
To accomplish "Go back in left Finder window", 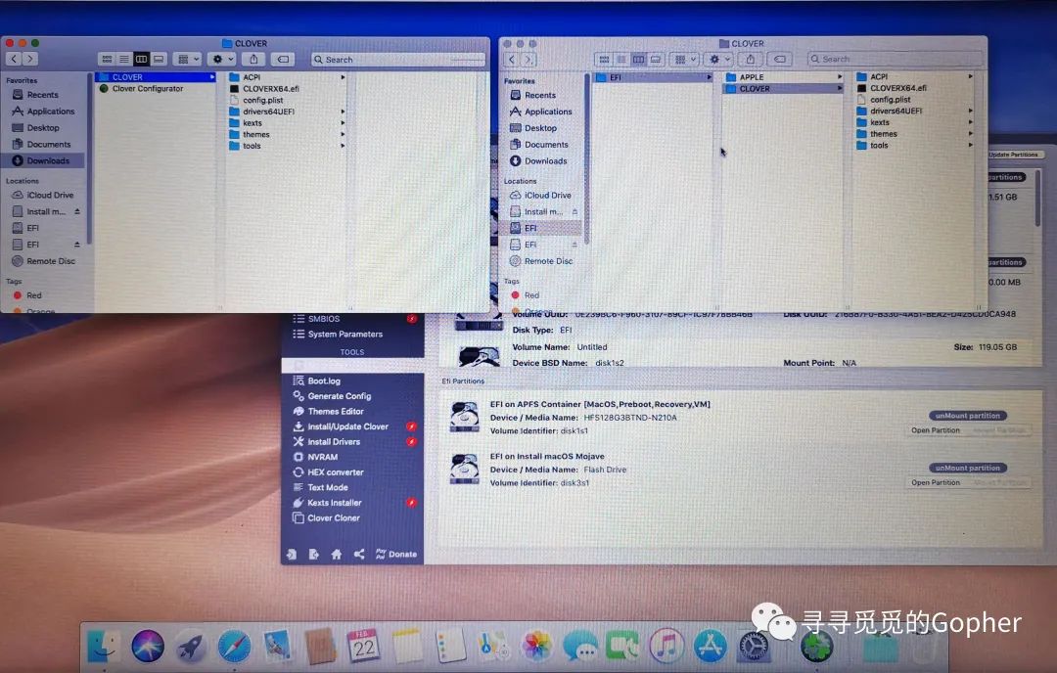I will 14,60.
